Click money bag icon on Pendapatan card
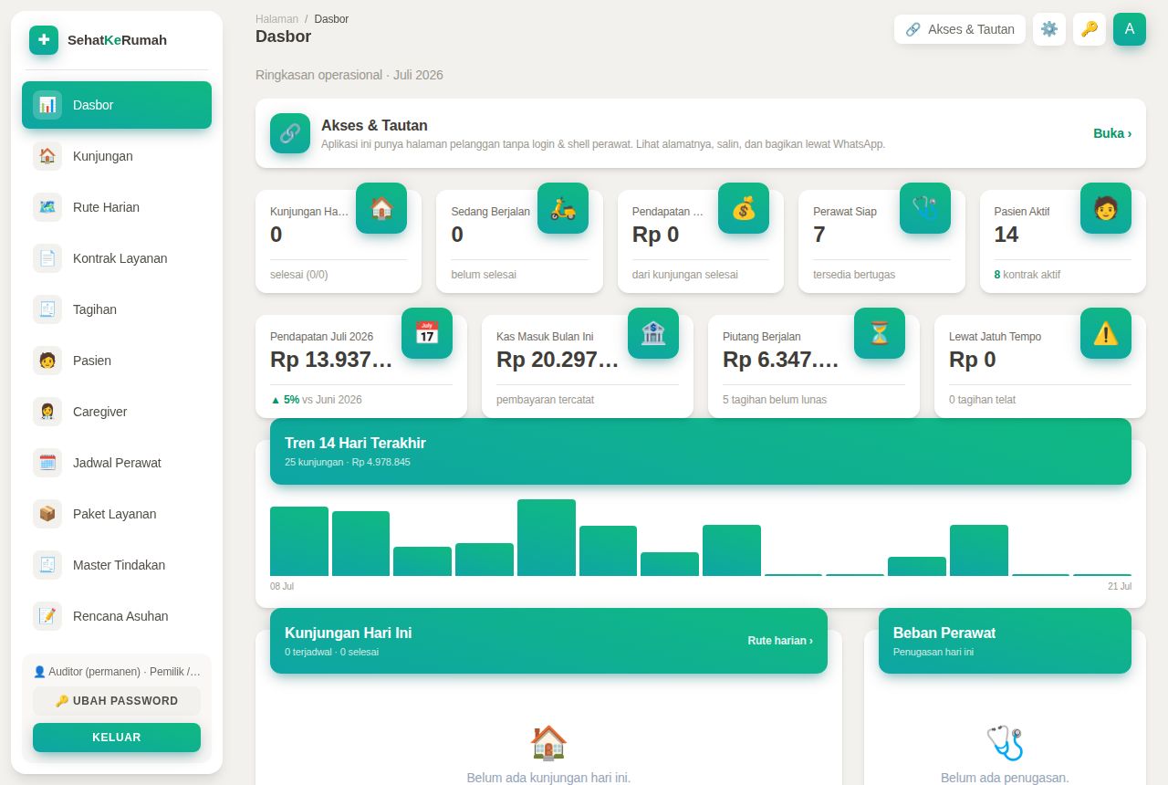This screenshot has width=1168, height=785. click(x=744, y=208)
